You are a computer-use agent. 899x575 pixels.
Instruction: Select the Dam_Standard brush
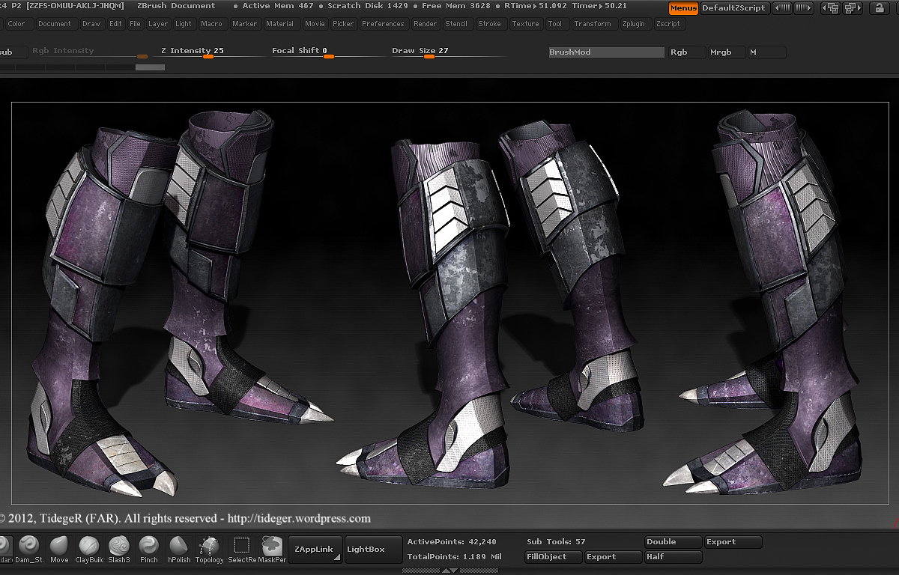point(29,549)
